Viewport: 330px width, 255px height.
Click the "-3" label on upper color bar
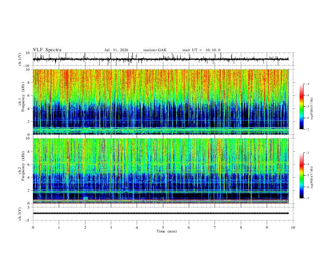[x=307, y=84]
